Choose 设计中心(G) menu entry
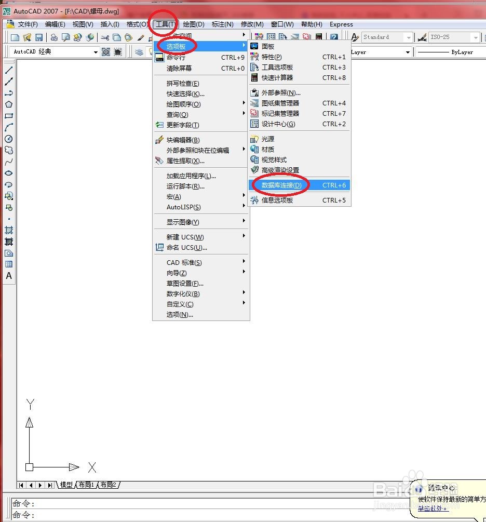 coord(299,124)
